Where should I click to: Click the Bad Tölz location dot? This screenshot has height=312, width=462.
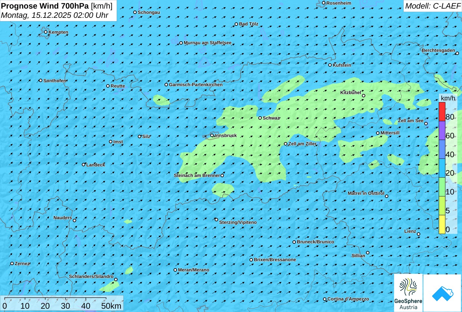tap(236, 24)
